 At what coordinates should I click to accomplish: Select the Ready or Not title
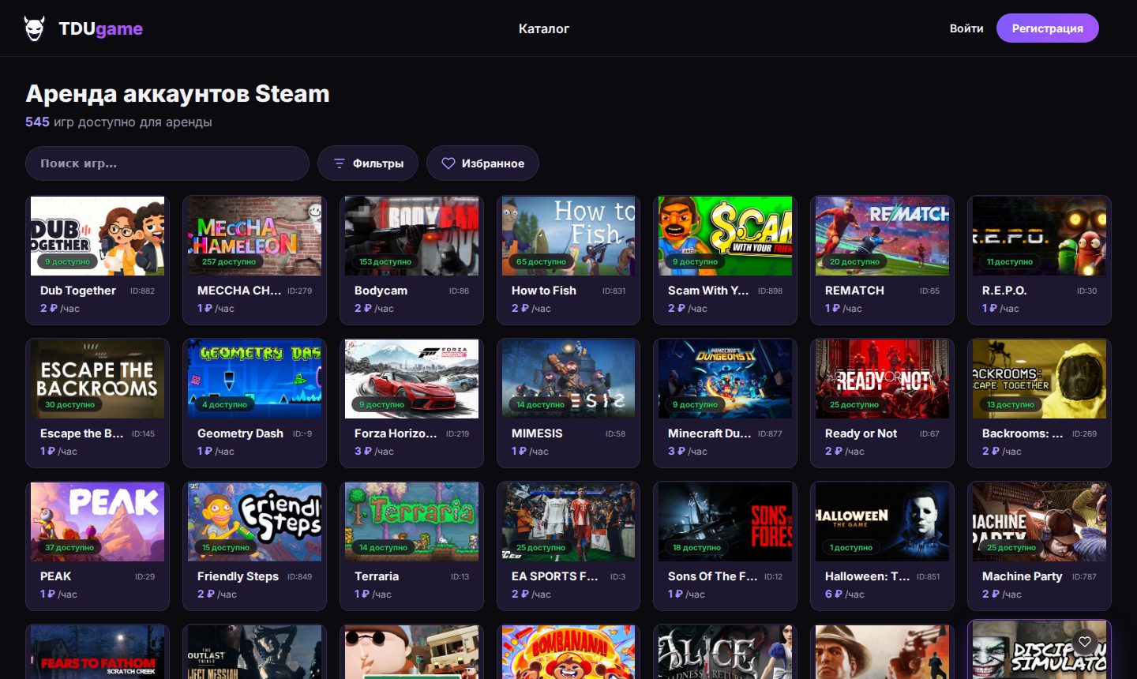coord(861,433)
